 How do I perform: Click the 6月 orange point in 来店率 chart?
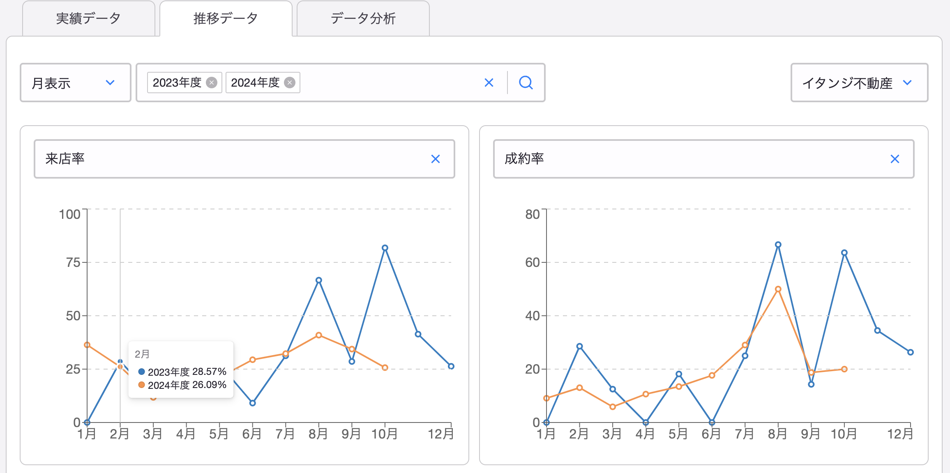point(253,360)
